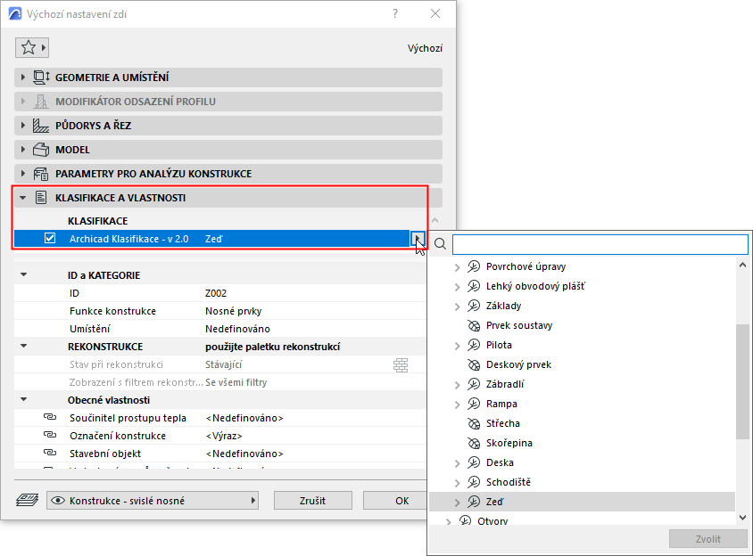Open classification picker arrow on Zeď row
Image resolution: width=753 pixels, height=556 pixels.
[418, 239]
